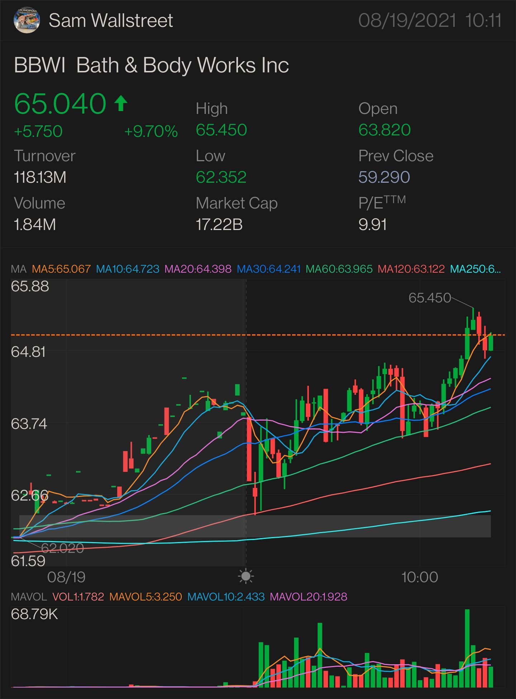The height and width of the screenshot is (699, 516).
Task: Click the 62.020 low price annotation
Action: 62,548
